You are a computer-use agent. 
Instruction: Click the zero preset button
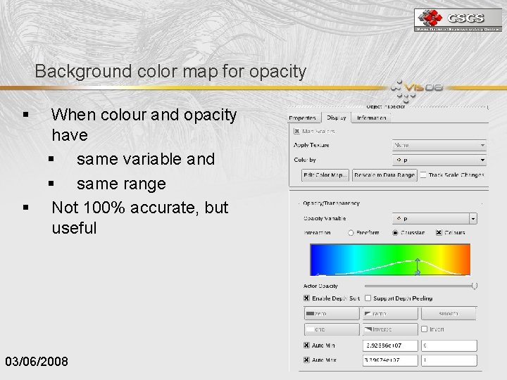coord(332,313)
